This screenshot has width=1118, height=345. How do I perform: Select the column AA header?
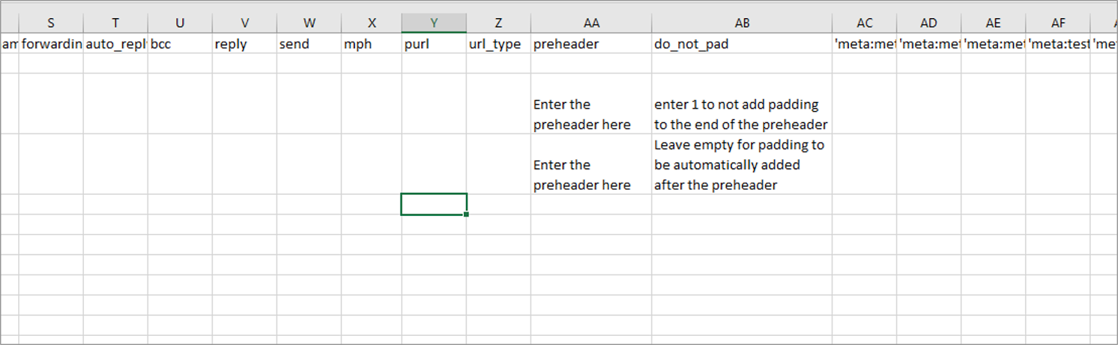pyautogui.click(x=591, y=23)
